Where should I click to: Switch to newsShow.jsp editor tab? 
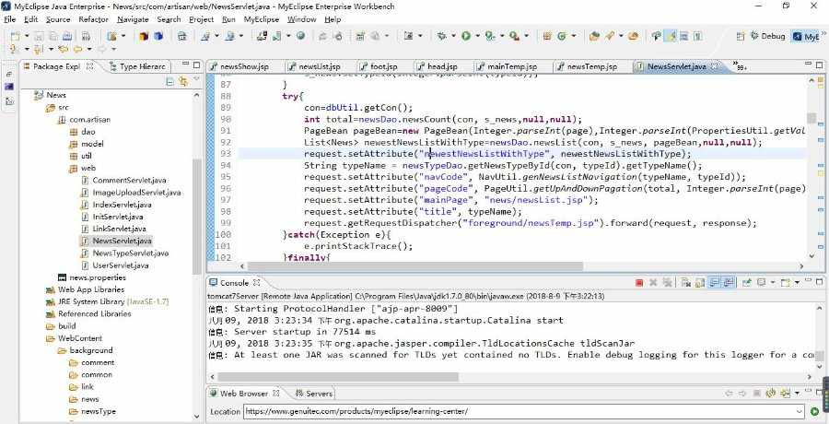(244, 66)
